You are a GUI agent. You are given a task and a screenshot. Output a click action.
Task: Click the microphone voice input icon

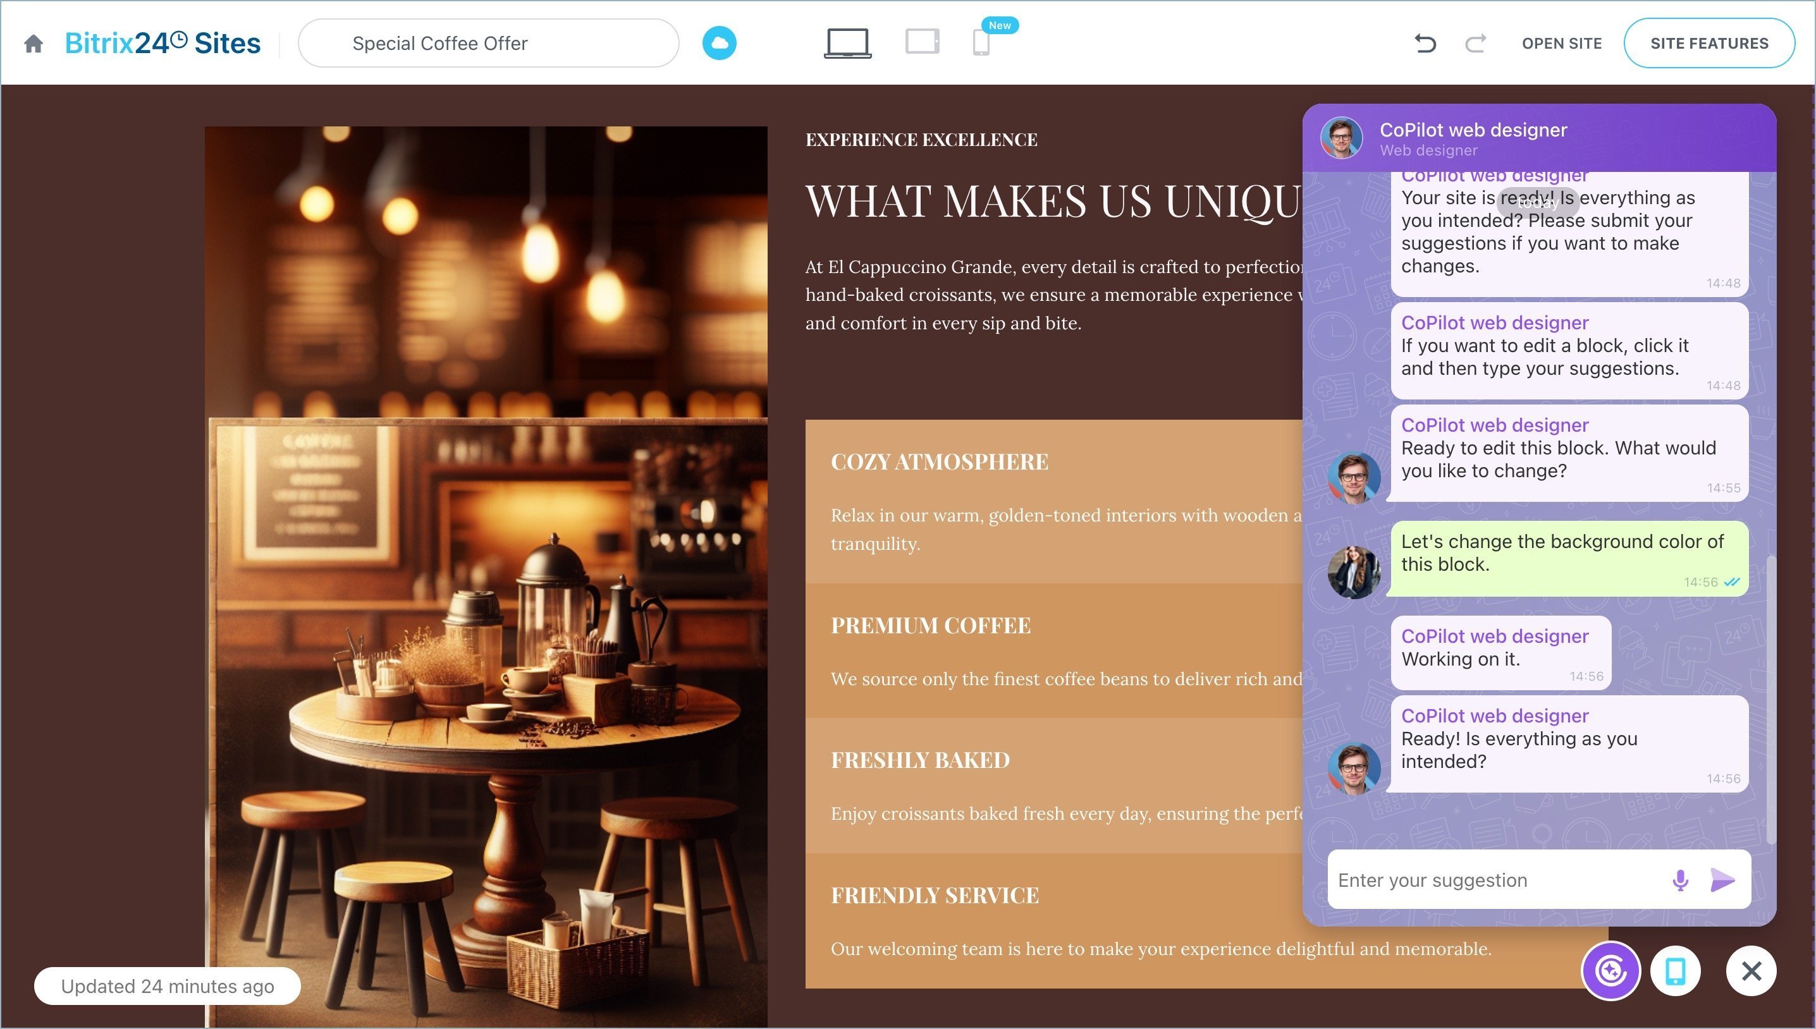[1680, 880]
